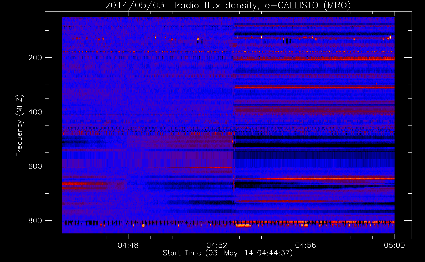The image size is (425, 262).
Task: Click the bright red band just above 200 MHz
Action: [x=314, y=59]
